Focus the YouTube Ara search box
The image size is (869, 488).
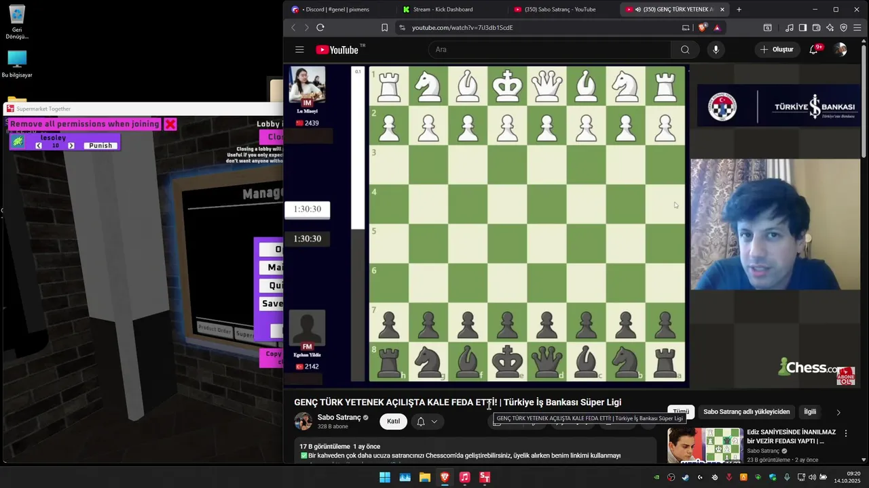pyautogui.click(x=549, y=49)
